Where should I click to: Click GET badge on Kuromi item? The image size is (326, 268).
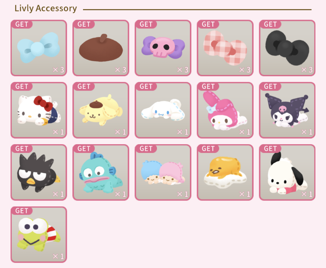pyautogui.click(x=270, y=86)
